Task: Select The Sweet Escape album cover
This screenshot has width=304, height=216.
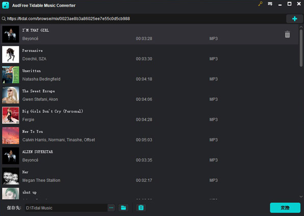Action: coord(11,95)
